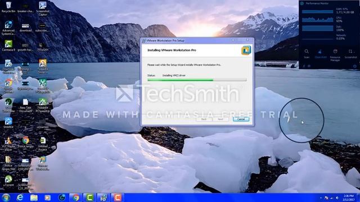Click the Scan icon in Performance Monitor
Viewport: 360px width, 202px height.
[307, 54]
